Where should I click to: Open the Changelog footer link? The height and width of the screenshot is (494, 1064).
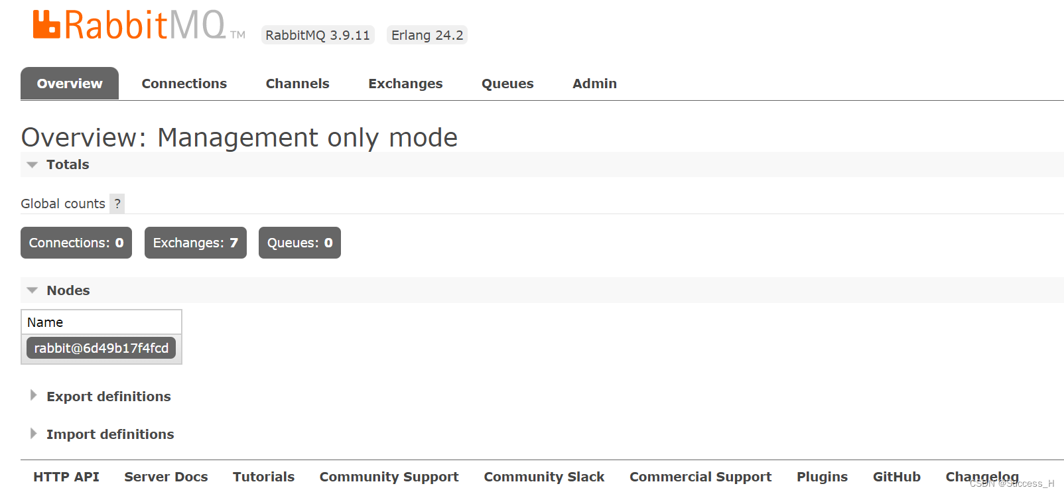[x=982, y=477]
